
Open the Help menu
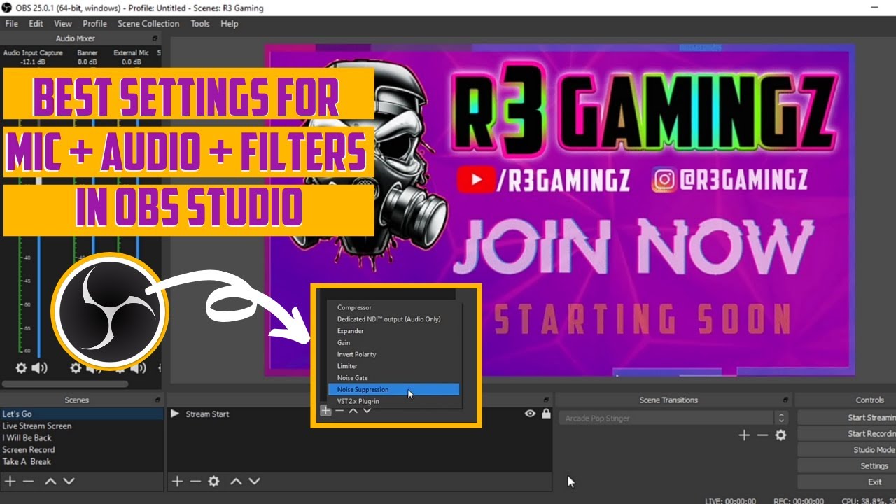(x=230, y=23)
